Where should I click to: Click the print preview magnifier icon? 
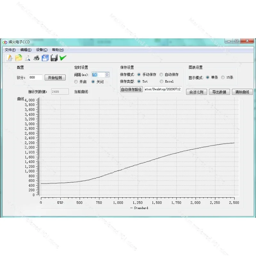click(28, 58)
